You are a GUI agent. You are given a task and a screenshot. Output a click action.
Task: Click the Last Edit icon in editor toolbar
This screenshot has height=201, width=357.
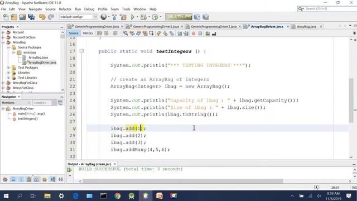(x=99, y=33)
